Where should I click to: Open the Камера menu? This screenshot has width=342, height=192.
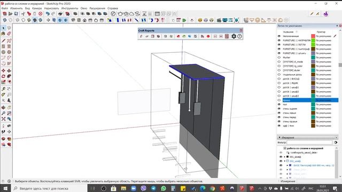pos(37,9)
